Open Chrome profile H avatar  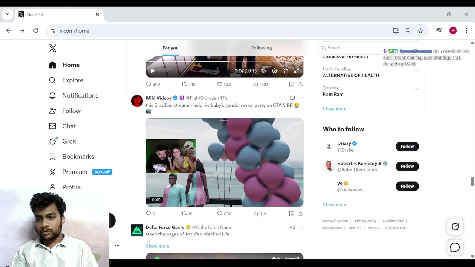pyautogui.click(x=453, y=31)
